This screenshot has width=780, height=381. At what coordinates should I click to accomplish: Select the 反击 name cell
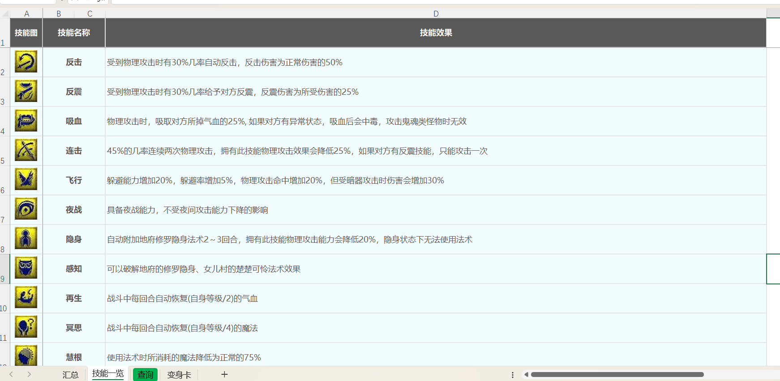[74, 62]
